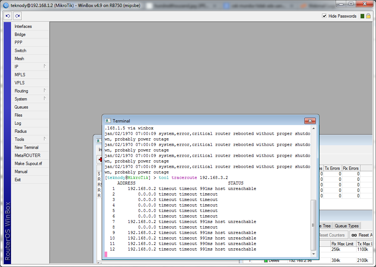Close the Terminal window

[310, 121]
